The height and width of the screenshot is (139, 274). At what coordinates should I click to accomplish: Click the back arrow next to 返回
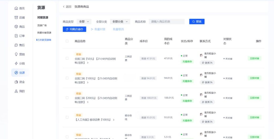64,7
